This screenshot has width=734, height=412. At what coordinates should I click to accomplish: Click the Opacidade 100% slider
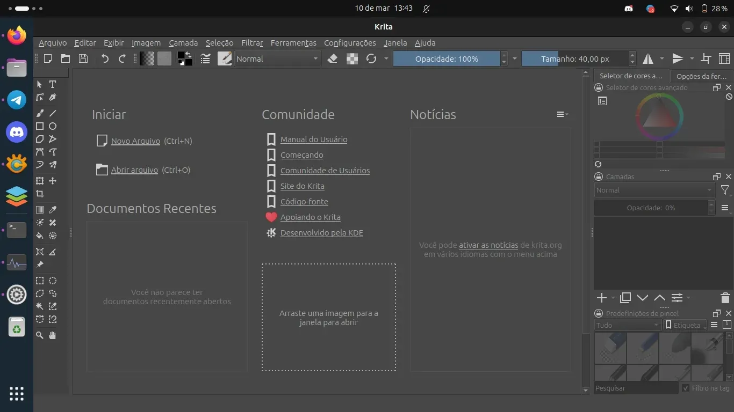[446, 59]
